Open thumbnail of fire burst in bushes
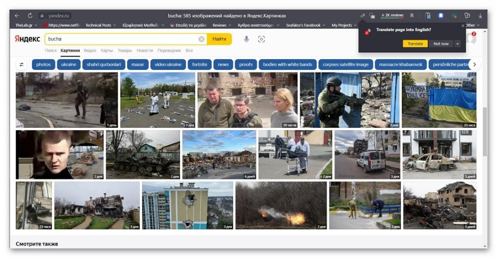Viewport: 497px width, 258px height. click(x=281, y=206)
